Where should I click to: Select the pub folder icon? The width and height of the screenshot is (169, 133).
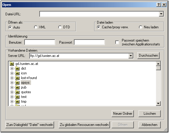(17, 87)
